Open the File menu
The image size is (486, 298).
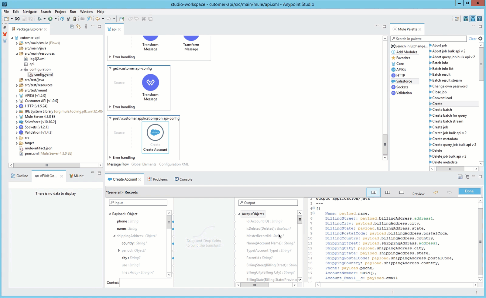pyautogui.click(x=6, y=12)
